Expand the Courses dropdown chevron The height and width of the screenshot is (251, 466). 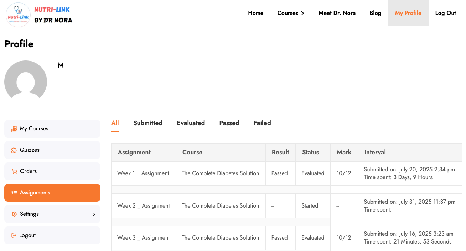[x=302, y=13]
